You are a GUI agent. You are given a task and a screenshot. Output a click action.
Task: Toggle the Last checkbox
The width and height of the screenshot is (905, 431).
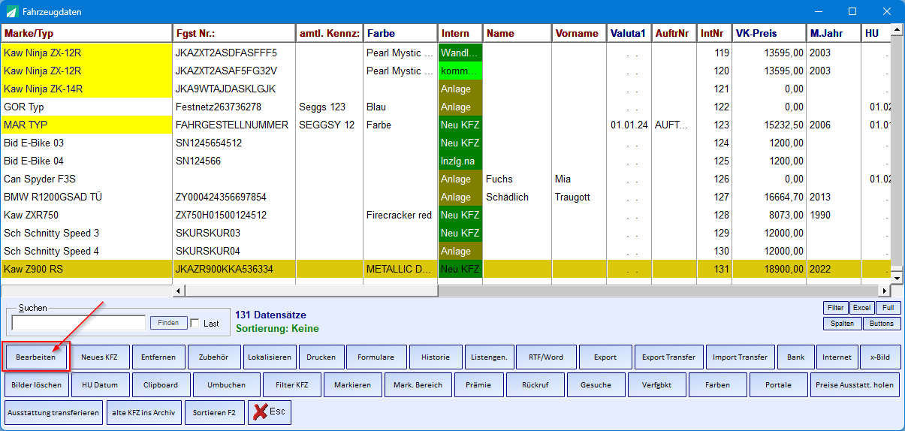[195, 323]
